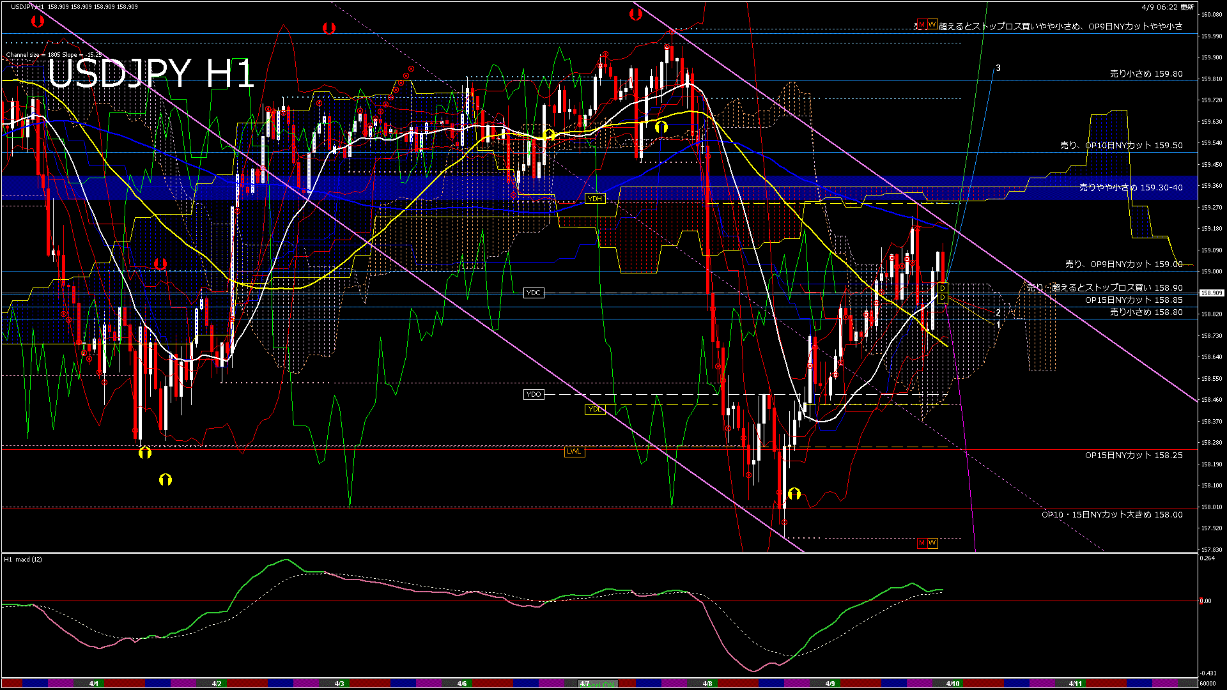Select the YDO level label
Image resolution: width=1227 pixels, height=690 pixels.
533,395
